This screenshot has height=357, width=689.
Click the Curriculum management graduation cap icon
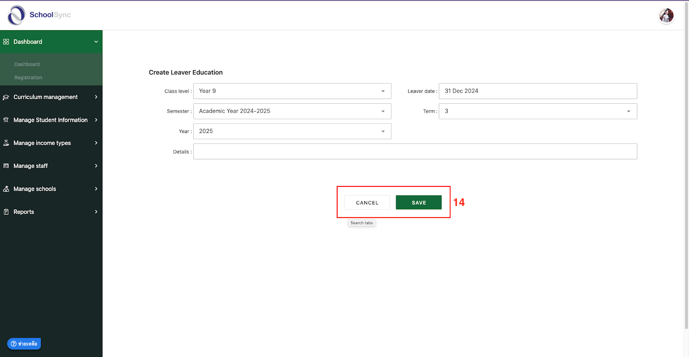6,97
